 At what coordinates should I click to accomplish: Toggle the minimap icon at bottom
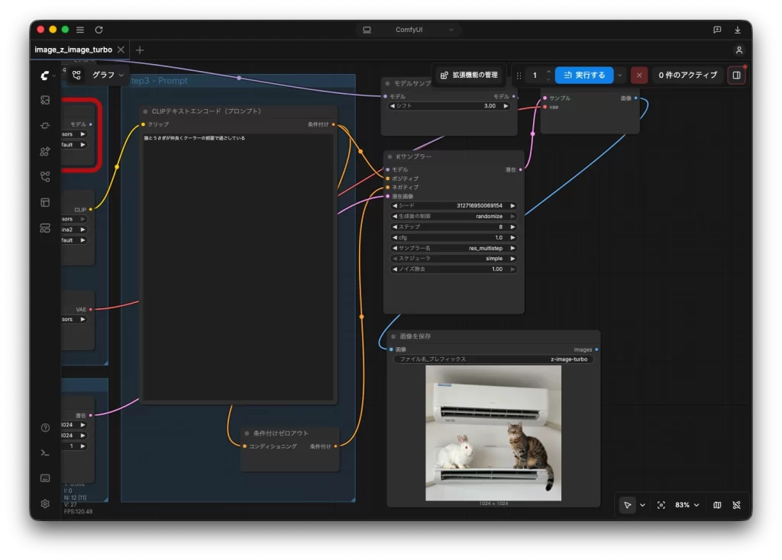[x=717, y=505]
